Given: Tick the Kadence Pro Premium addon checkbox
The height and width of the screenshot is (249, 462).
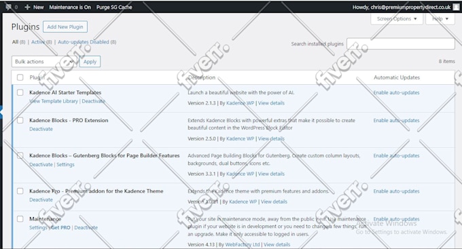Looking at the screenshot, I should coord(20,191).
